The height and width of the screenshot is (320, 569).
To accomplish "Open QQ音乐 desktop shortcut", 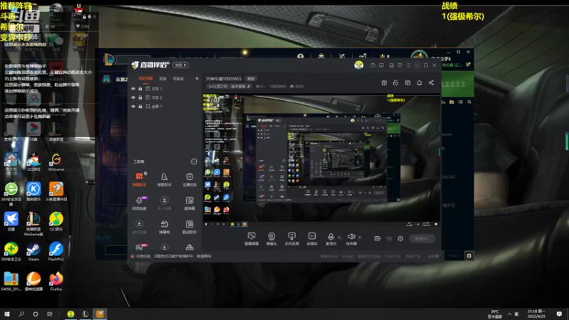I will click(56, 222).
